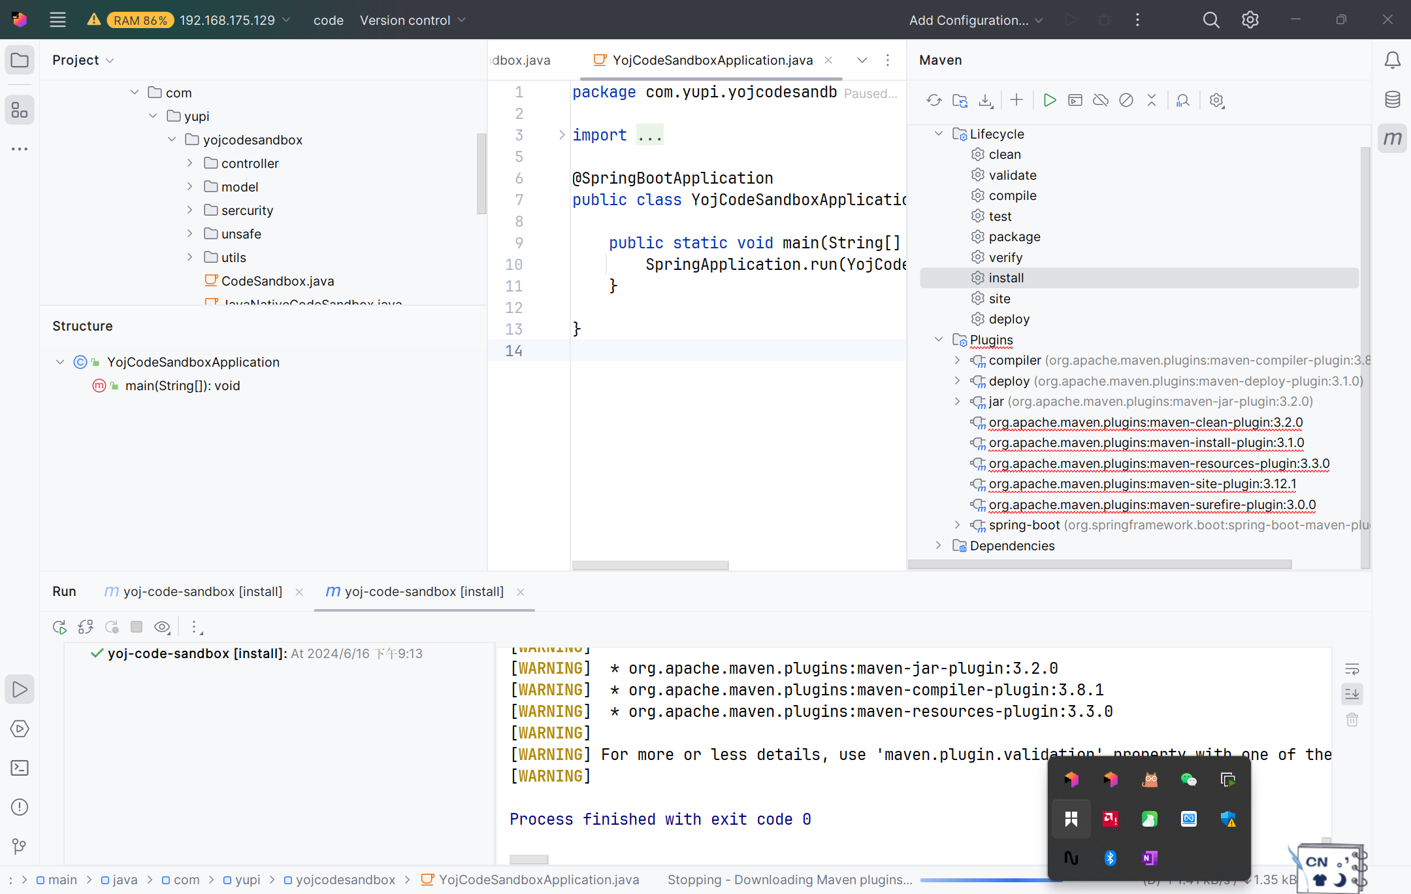This screenshot has height=894, width=1411.
Task: Click Search Everywhere magnifier icon
Action: point(1211,20)
